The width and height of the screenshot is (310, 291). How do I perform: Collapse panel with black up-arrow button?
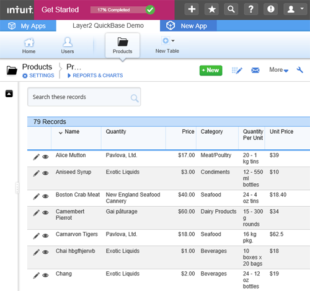pos(9,93)
